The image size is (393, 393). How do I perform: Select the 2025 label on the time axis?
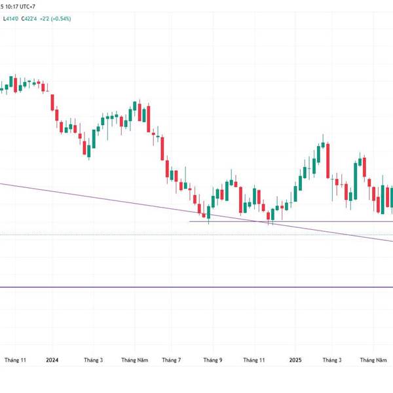click(x=295, y=360)
